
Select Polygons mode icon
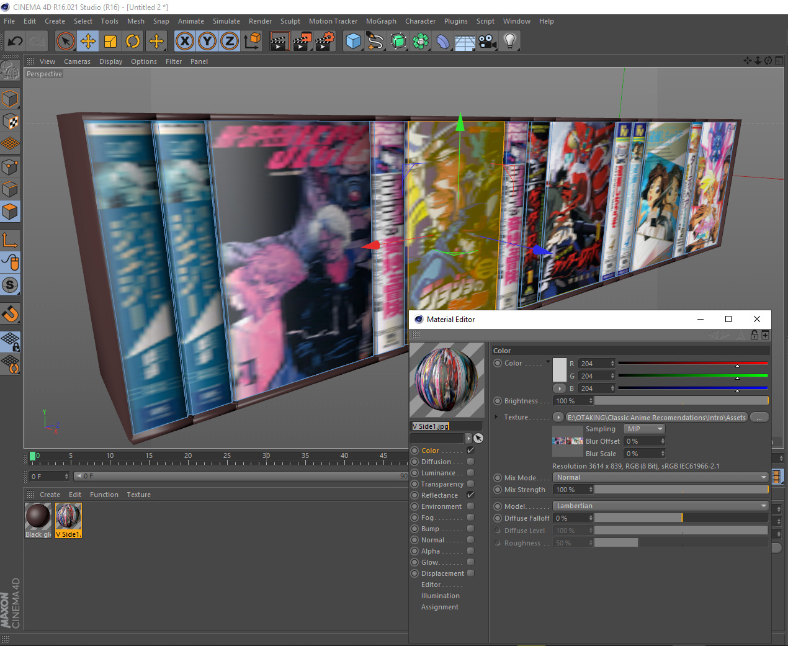click(x=10, y=212)
